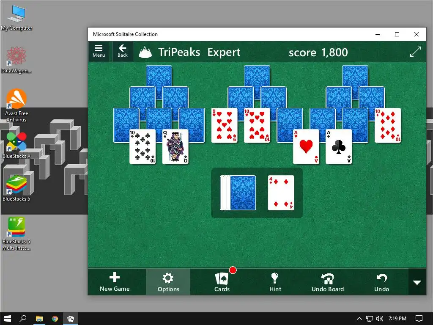Open the 7:19 PM clock

point(397,319)
